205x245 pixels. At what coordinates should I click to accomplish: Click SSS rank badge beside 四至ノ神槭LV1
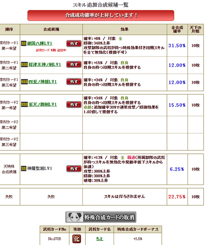tap(24, 81)
